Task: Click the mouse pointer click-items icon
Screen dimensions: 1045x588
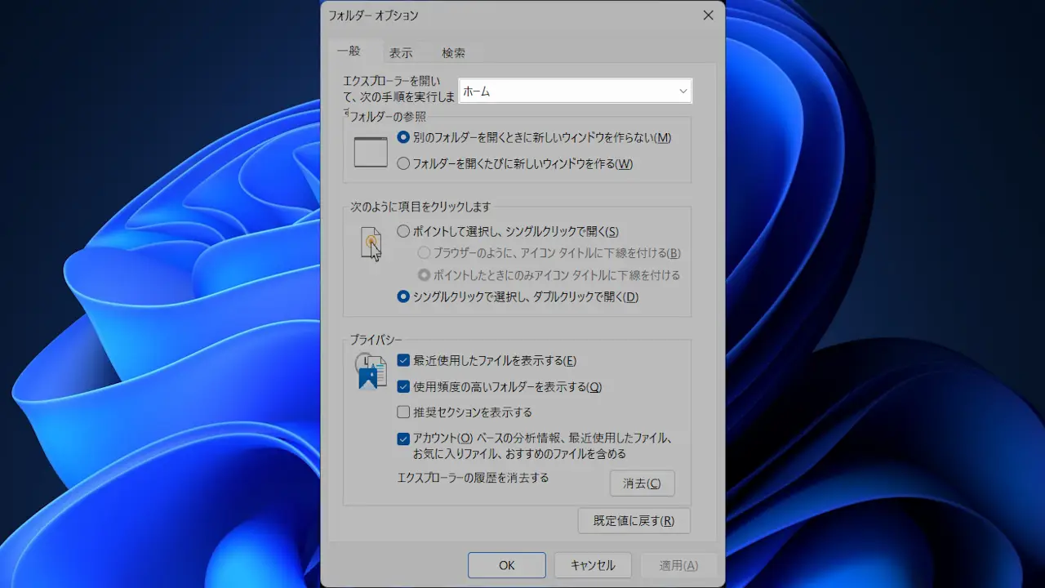Action: (371, 243)
